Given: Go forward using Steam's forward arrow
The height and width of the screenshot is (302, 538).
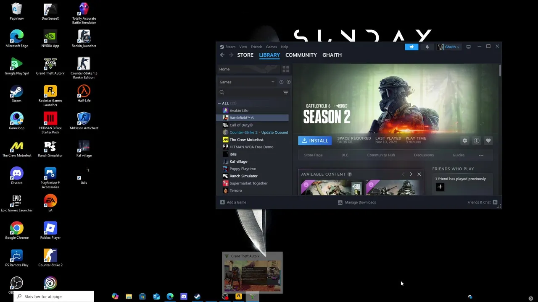Looking at the screenshot, I should [230, 55].
